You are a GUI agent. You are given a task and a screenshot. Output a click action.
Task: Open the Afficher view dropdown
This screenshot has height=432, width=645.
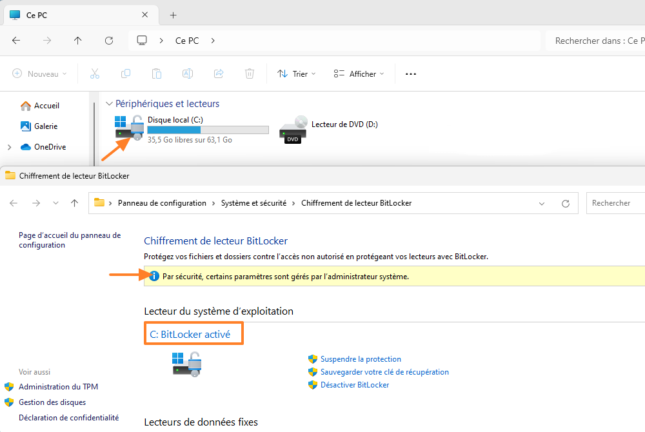click(x=359, y=74)
